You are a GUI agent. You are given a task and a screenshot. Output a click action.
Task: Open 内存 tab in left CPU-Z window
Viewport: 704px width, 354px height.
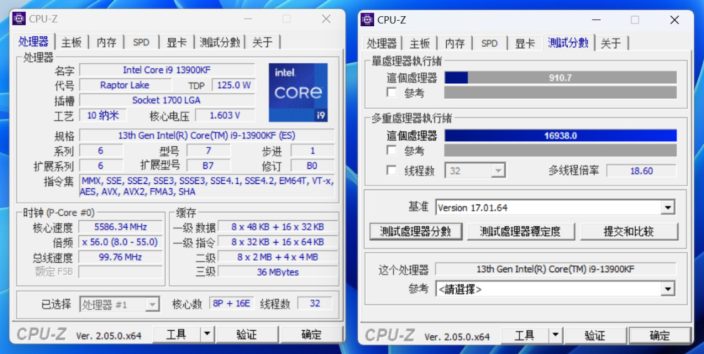pyautogui.click(x=106, y=43)
